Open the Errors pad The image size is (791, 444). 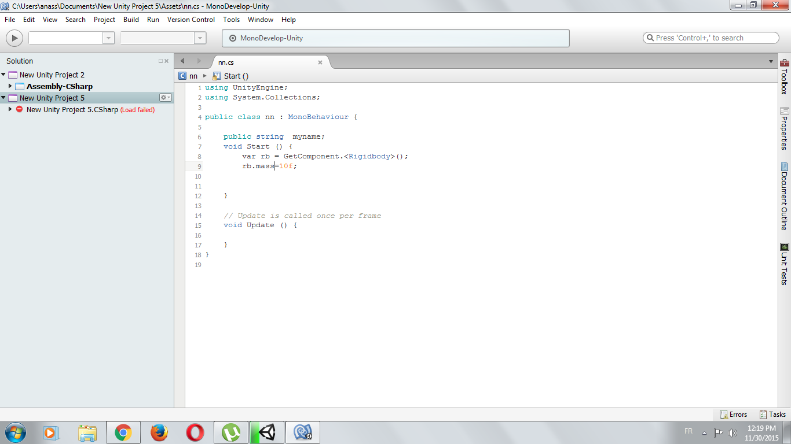click(x=734, y=415)
